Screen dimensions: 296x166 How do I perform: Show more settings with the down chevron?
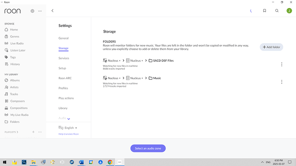pos(69,119)
